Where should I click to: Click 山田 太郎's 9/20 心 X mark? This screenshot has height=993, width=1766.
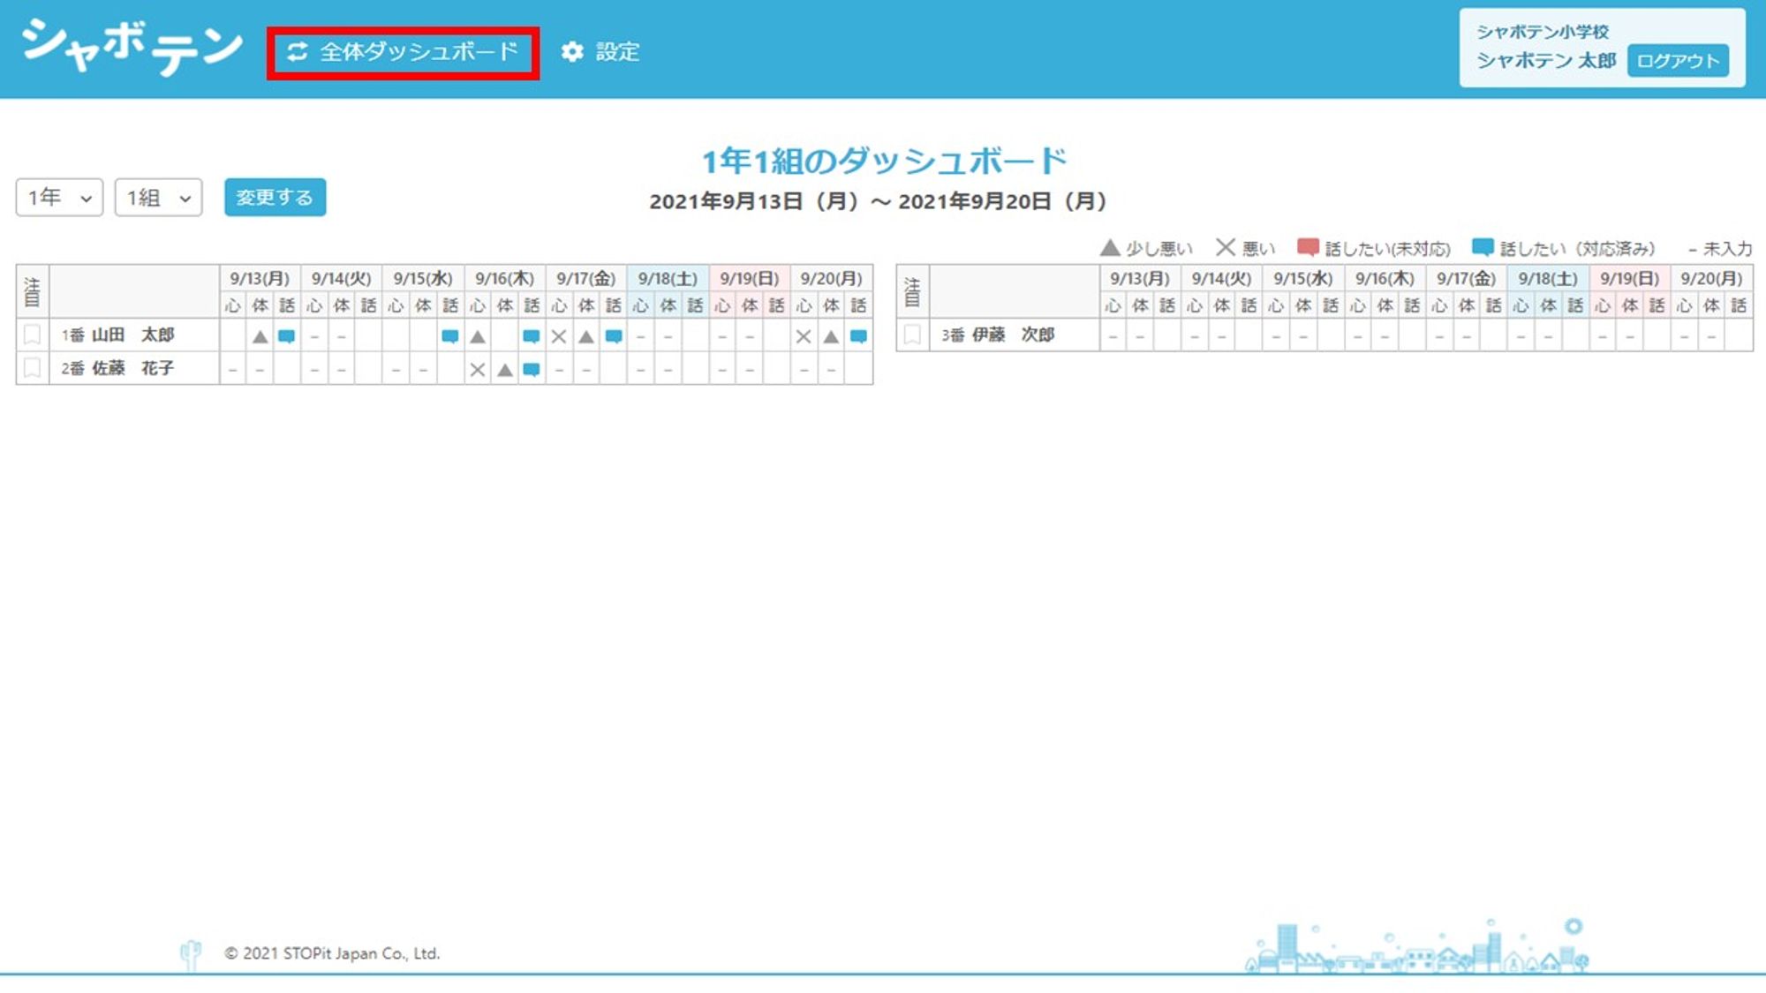click(x=804, y=336)
